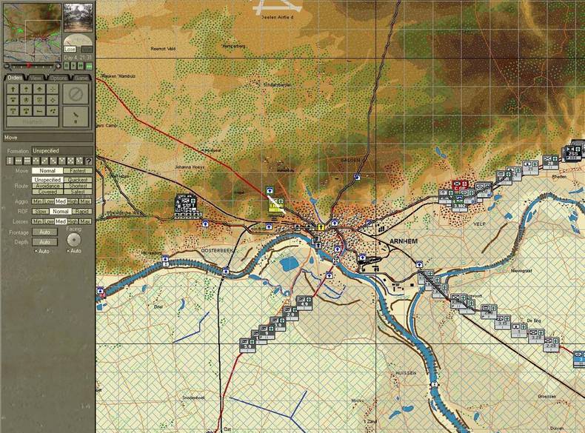
Task: Choose the Covered route button
Action: [47, 192]
